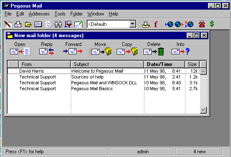Send queued mail globe icon
Screen dimensions: 231x157
[x=179, y=24]
